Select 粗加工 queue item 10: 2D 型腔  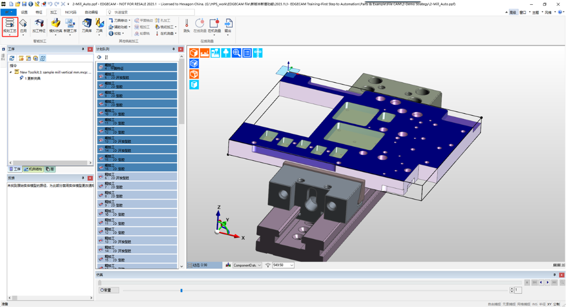(x=137, y=113)
